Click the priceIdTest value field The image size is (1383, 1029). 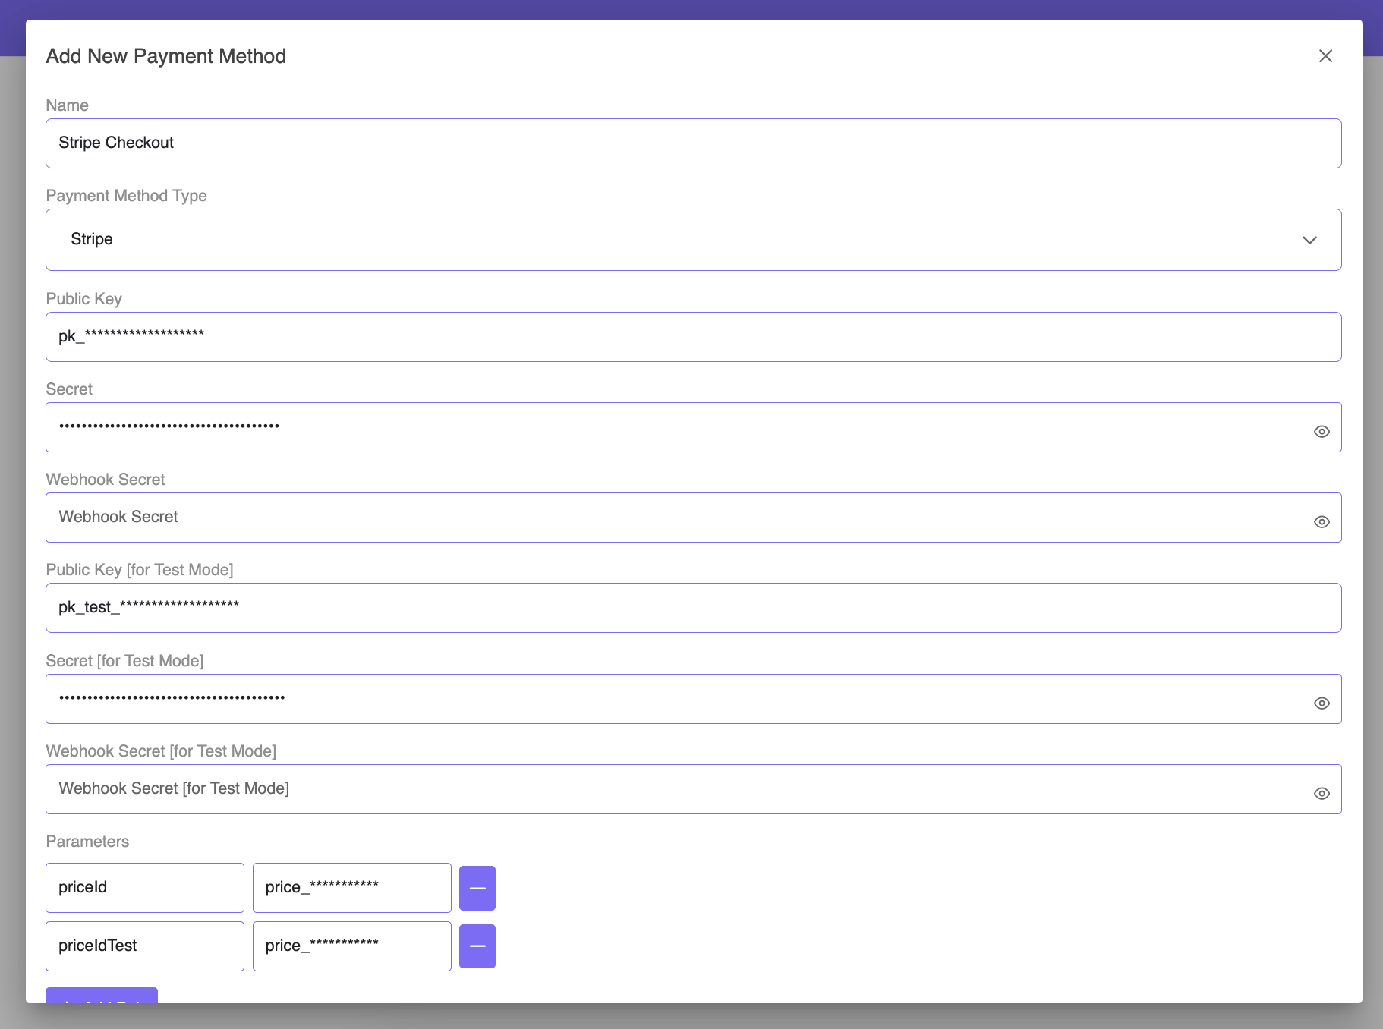351,946
